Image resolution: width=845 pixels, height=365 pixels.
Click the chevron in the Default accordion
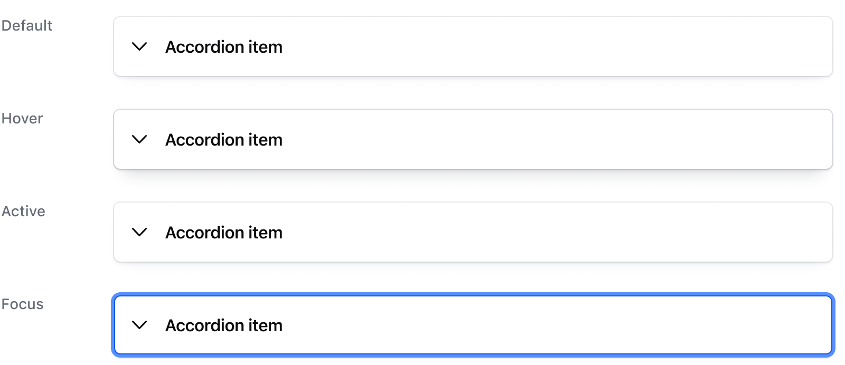tap(139, 47)
